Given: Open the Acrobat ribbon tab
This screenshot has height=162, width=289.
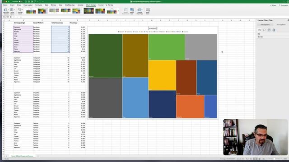Looking at the screenshot, I should [x=80, y=5].
